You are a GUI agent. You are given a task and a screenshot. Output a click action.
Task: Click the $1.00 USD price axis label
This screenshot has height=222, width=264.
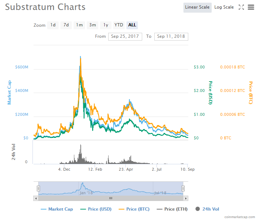click(199, 114)
